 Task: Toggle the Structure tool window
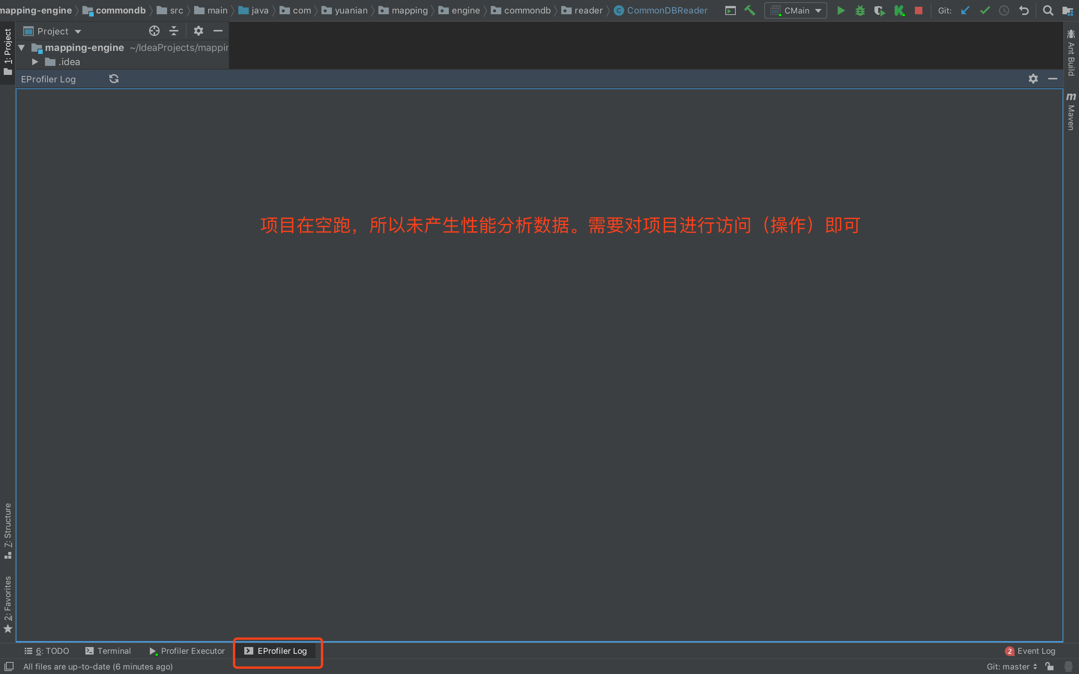tap(7, 531)
